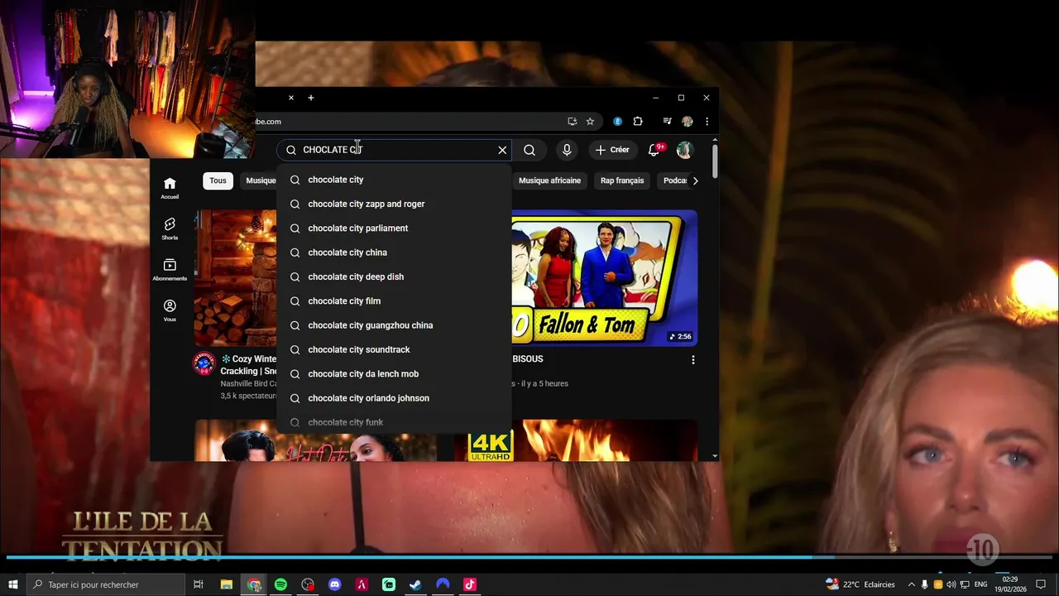Choose suggestion "chocolate city parliament"
The image size is (1059, 596).
point(394,228)
